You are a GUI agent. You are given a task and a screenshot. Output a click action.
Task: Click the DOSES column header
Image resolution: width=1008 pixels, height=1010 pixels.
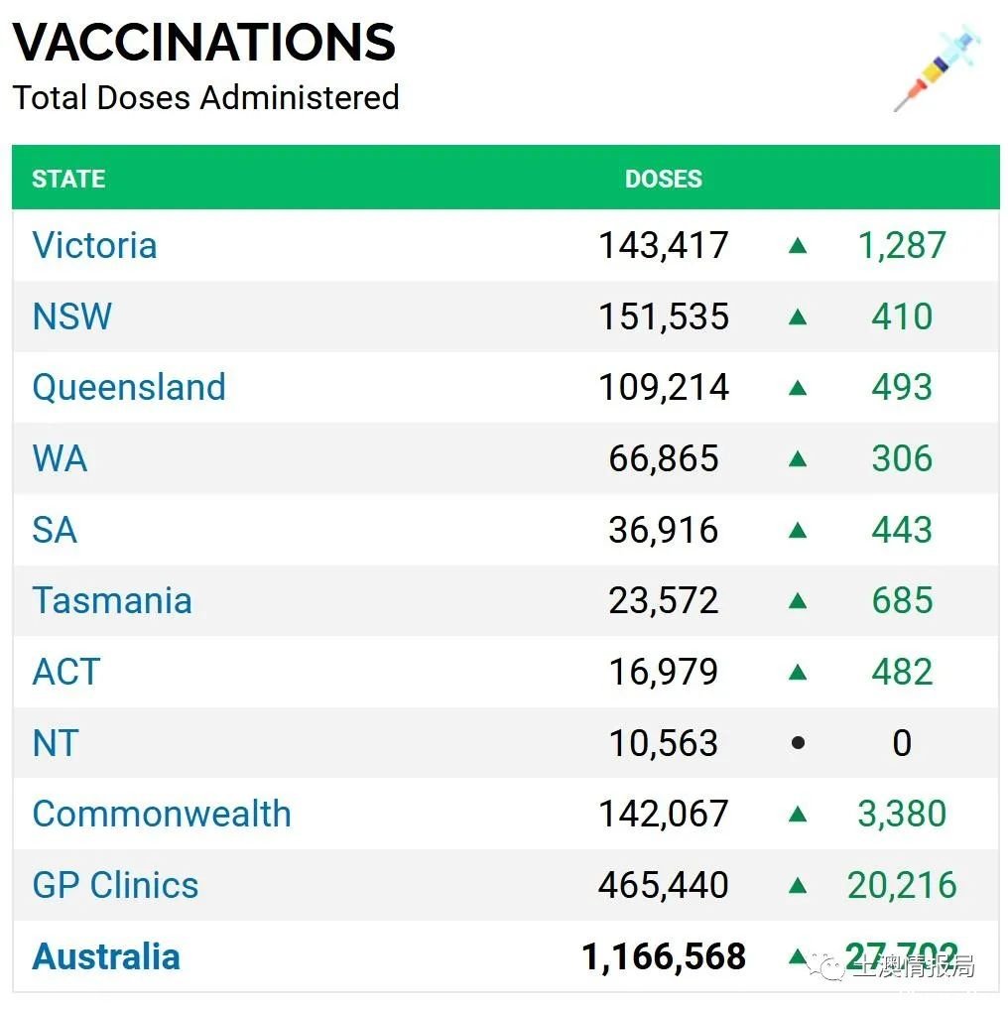pyautogui.click(x=664, y=179)
